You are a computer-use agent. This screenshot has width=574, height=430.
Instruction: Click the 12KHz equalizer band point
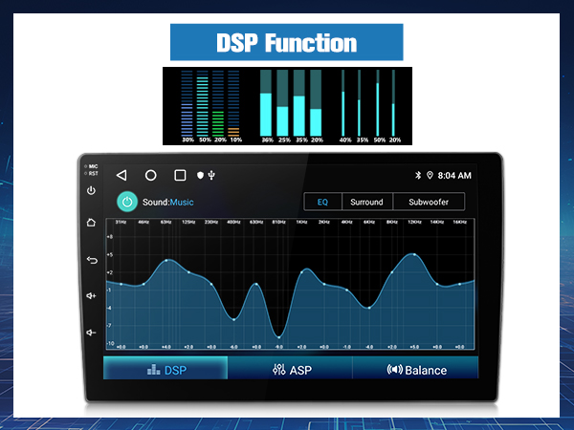413,254
